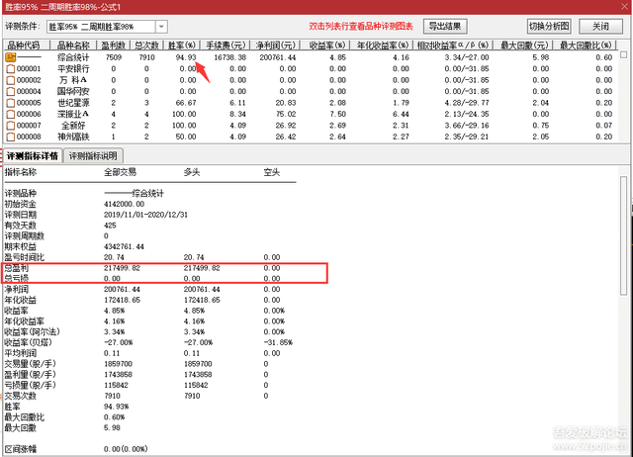Click the 空头 column heading
The width and height of the screenshot is (633, 457).
(x=272, y=172)
